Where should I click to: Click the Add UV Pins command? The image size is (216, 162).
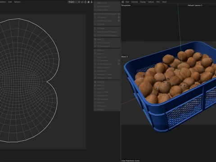point(107,3)
